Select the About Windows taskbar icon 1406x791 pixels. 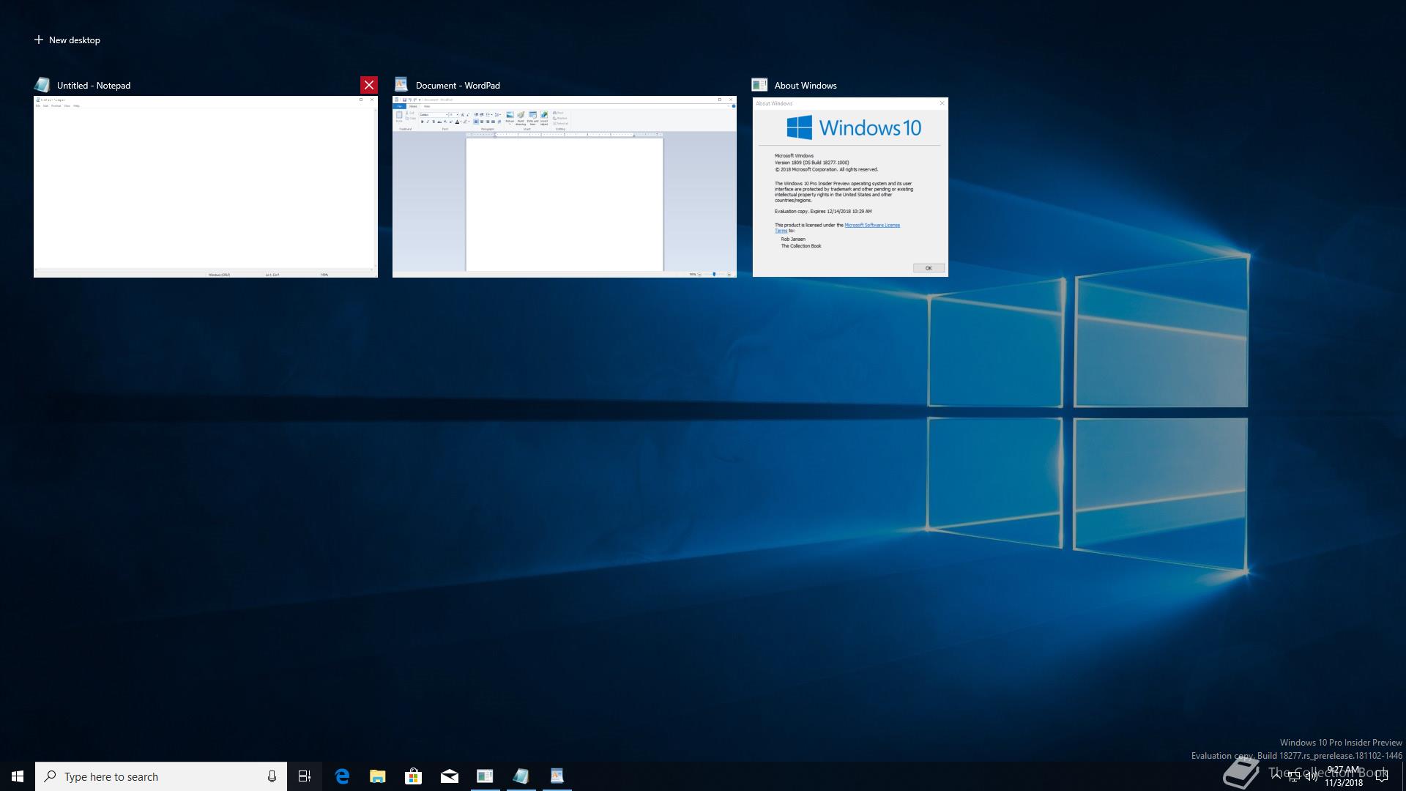pos(486,776)
